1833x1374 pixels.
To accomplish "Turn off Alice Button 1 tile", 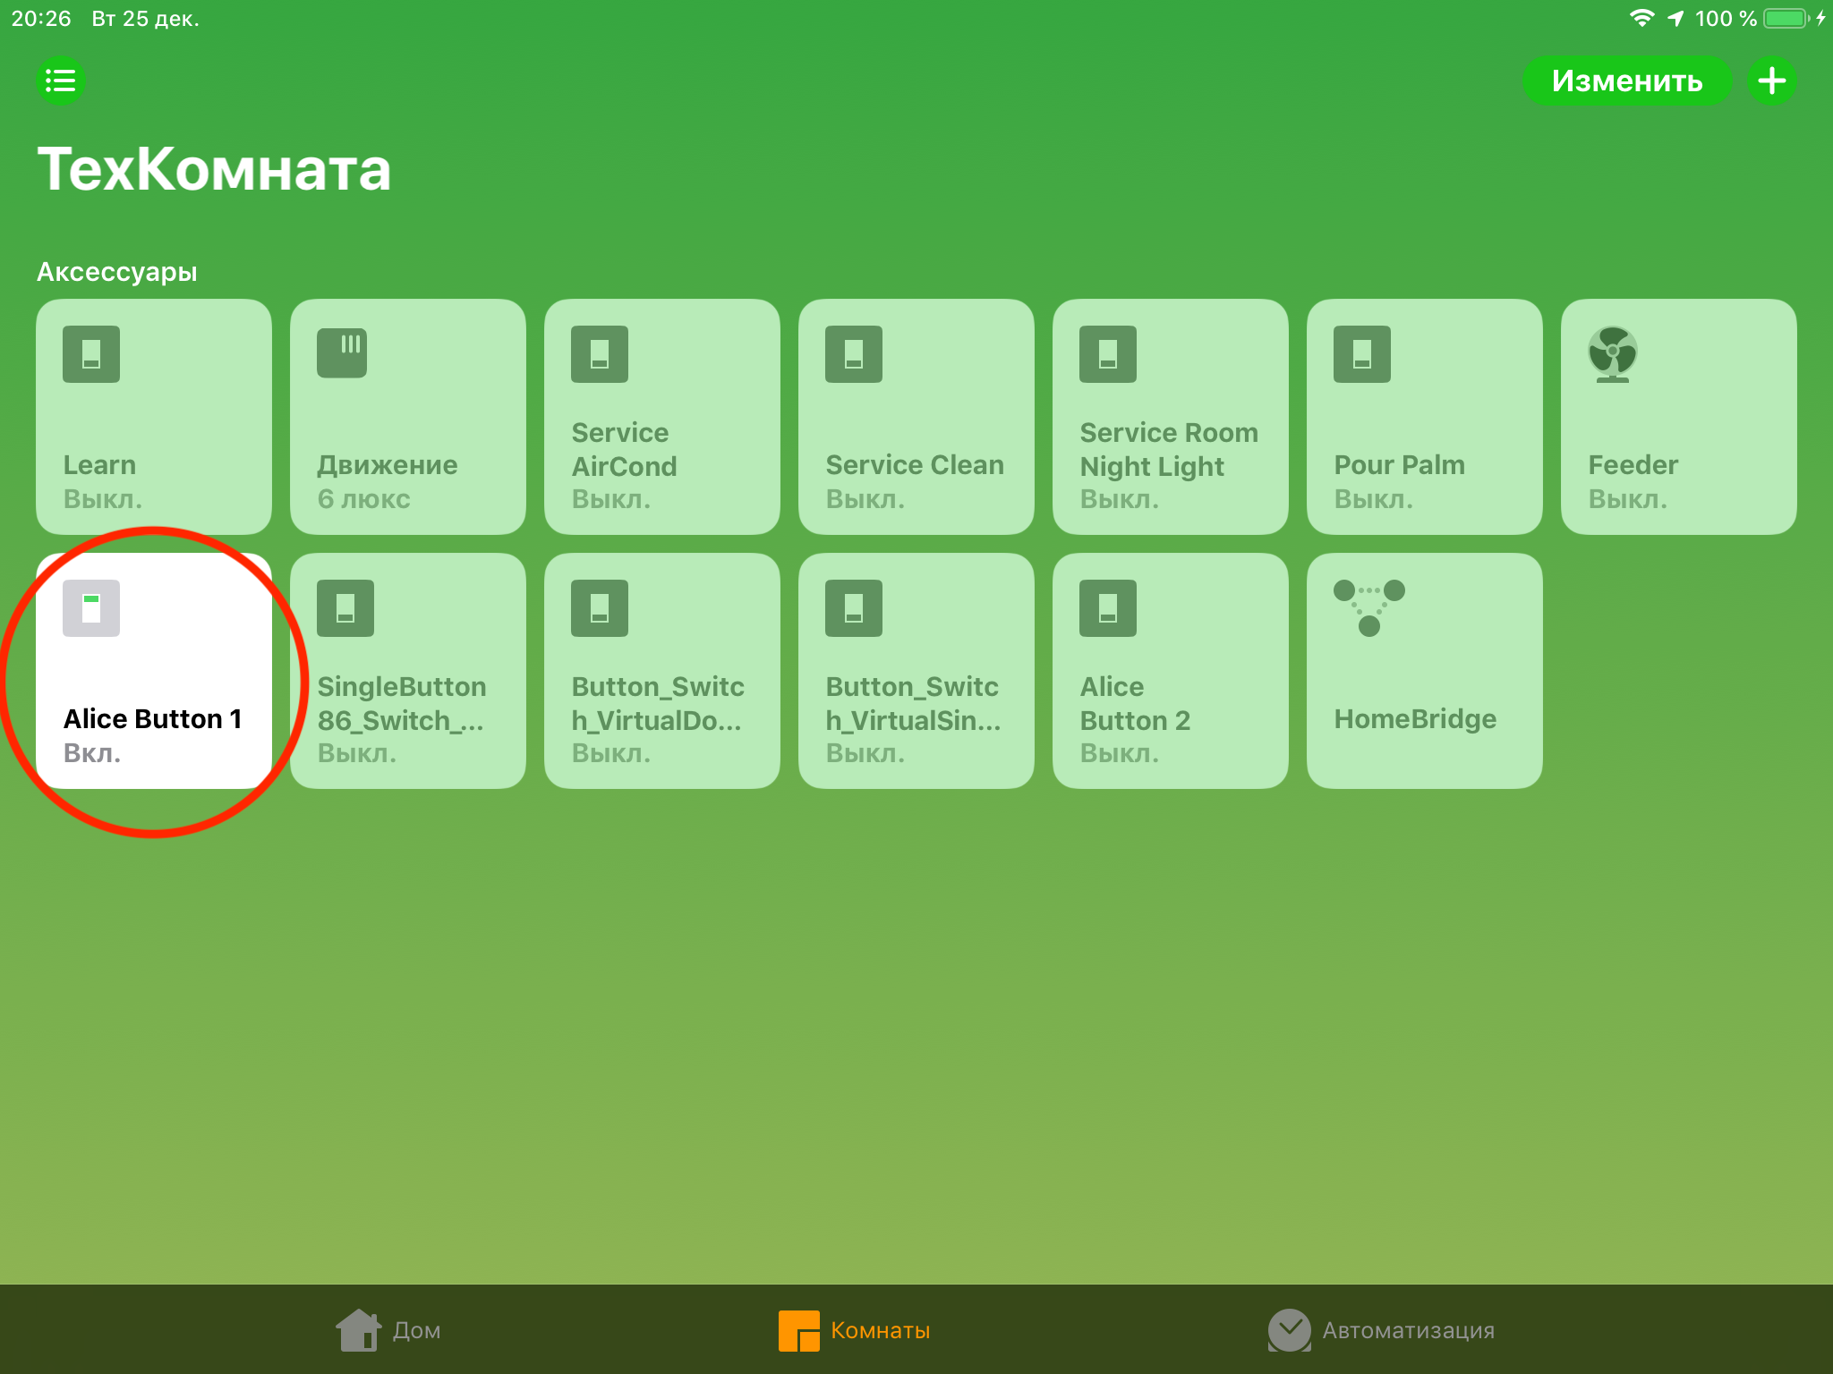I will (x=154, y=671).
